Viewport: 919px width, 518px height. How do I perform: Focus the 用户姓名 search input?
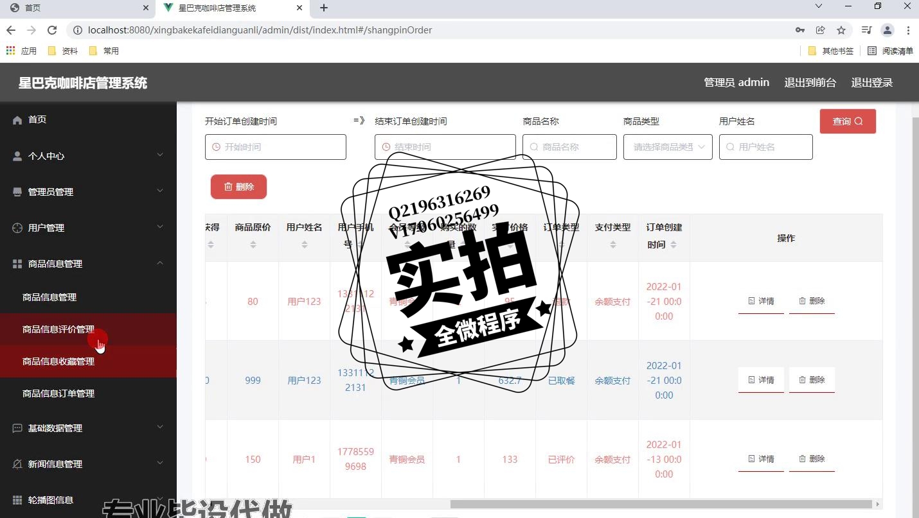pyautogui.click(x=766, y=147)
